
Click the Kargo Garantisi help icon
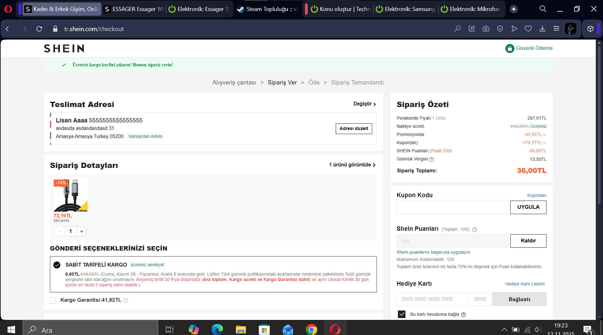pos(126,300)
